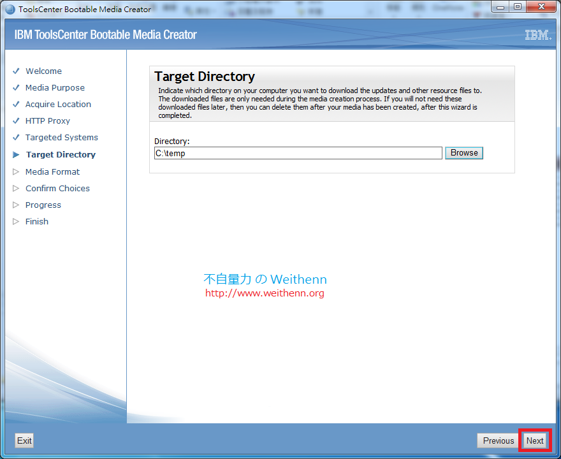Click the hollow triangle beside Finish

(x=16, y=221)
